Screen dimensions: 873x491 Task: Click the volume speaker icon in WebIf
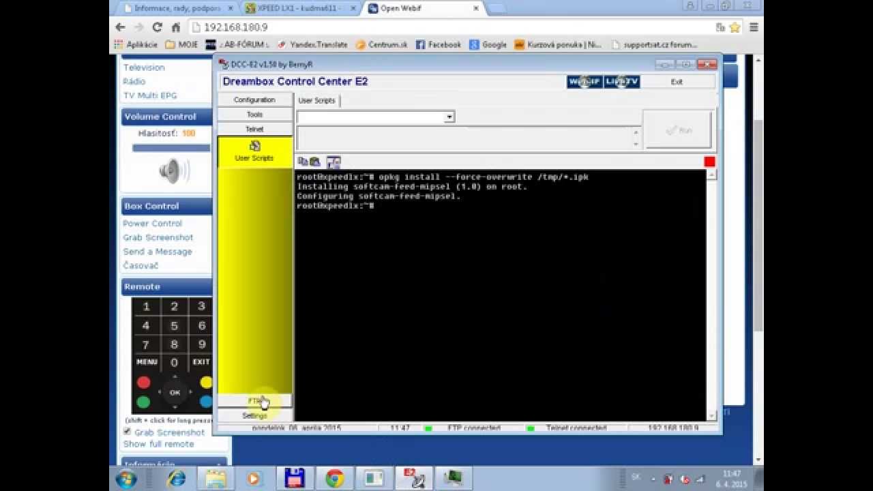pyautogui.click(x=175, y=171)
